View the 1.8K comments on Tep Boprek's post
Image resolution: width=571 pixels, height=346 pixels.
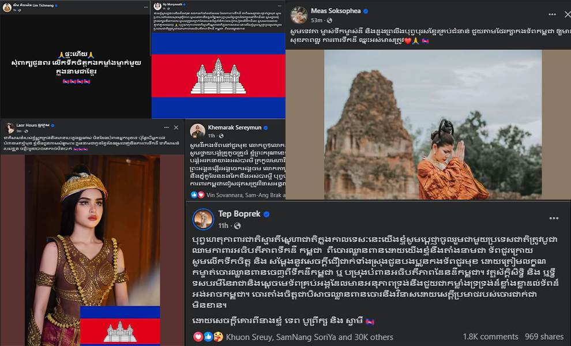(x=490, y=337)
